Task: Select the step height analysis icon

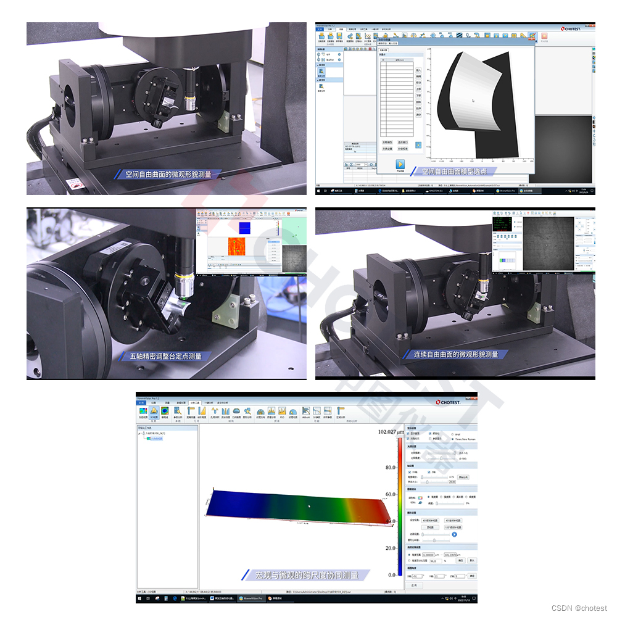Action: [202, 411]
